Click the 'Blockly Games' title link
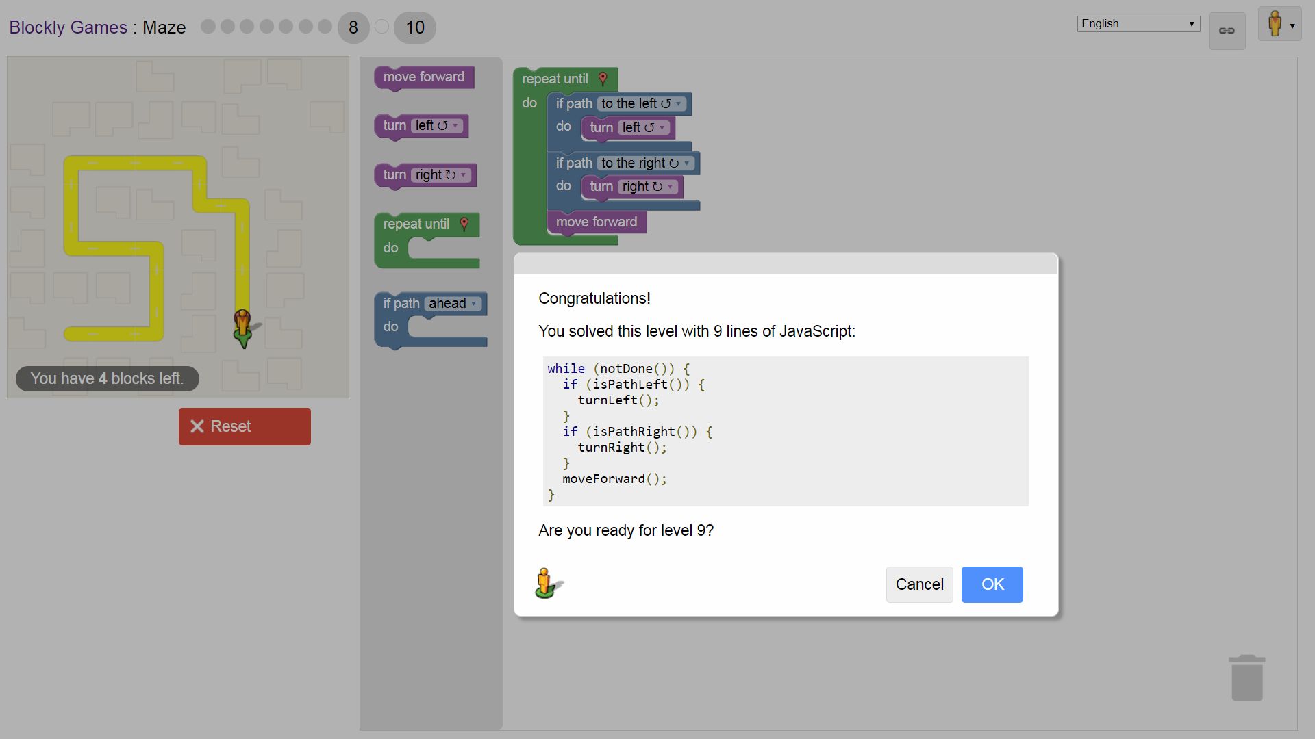 [x=68, y=27]
